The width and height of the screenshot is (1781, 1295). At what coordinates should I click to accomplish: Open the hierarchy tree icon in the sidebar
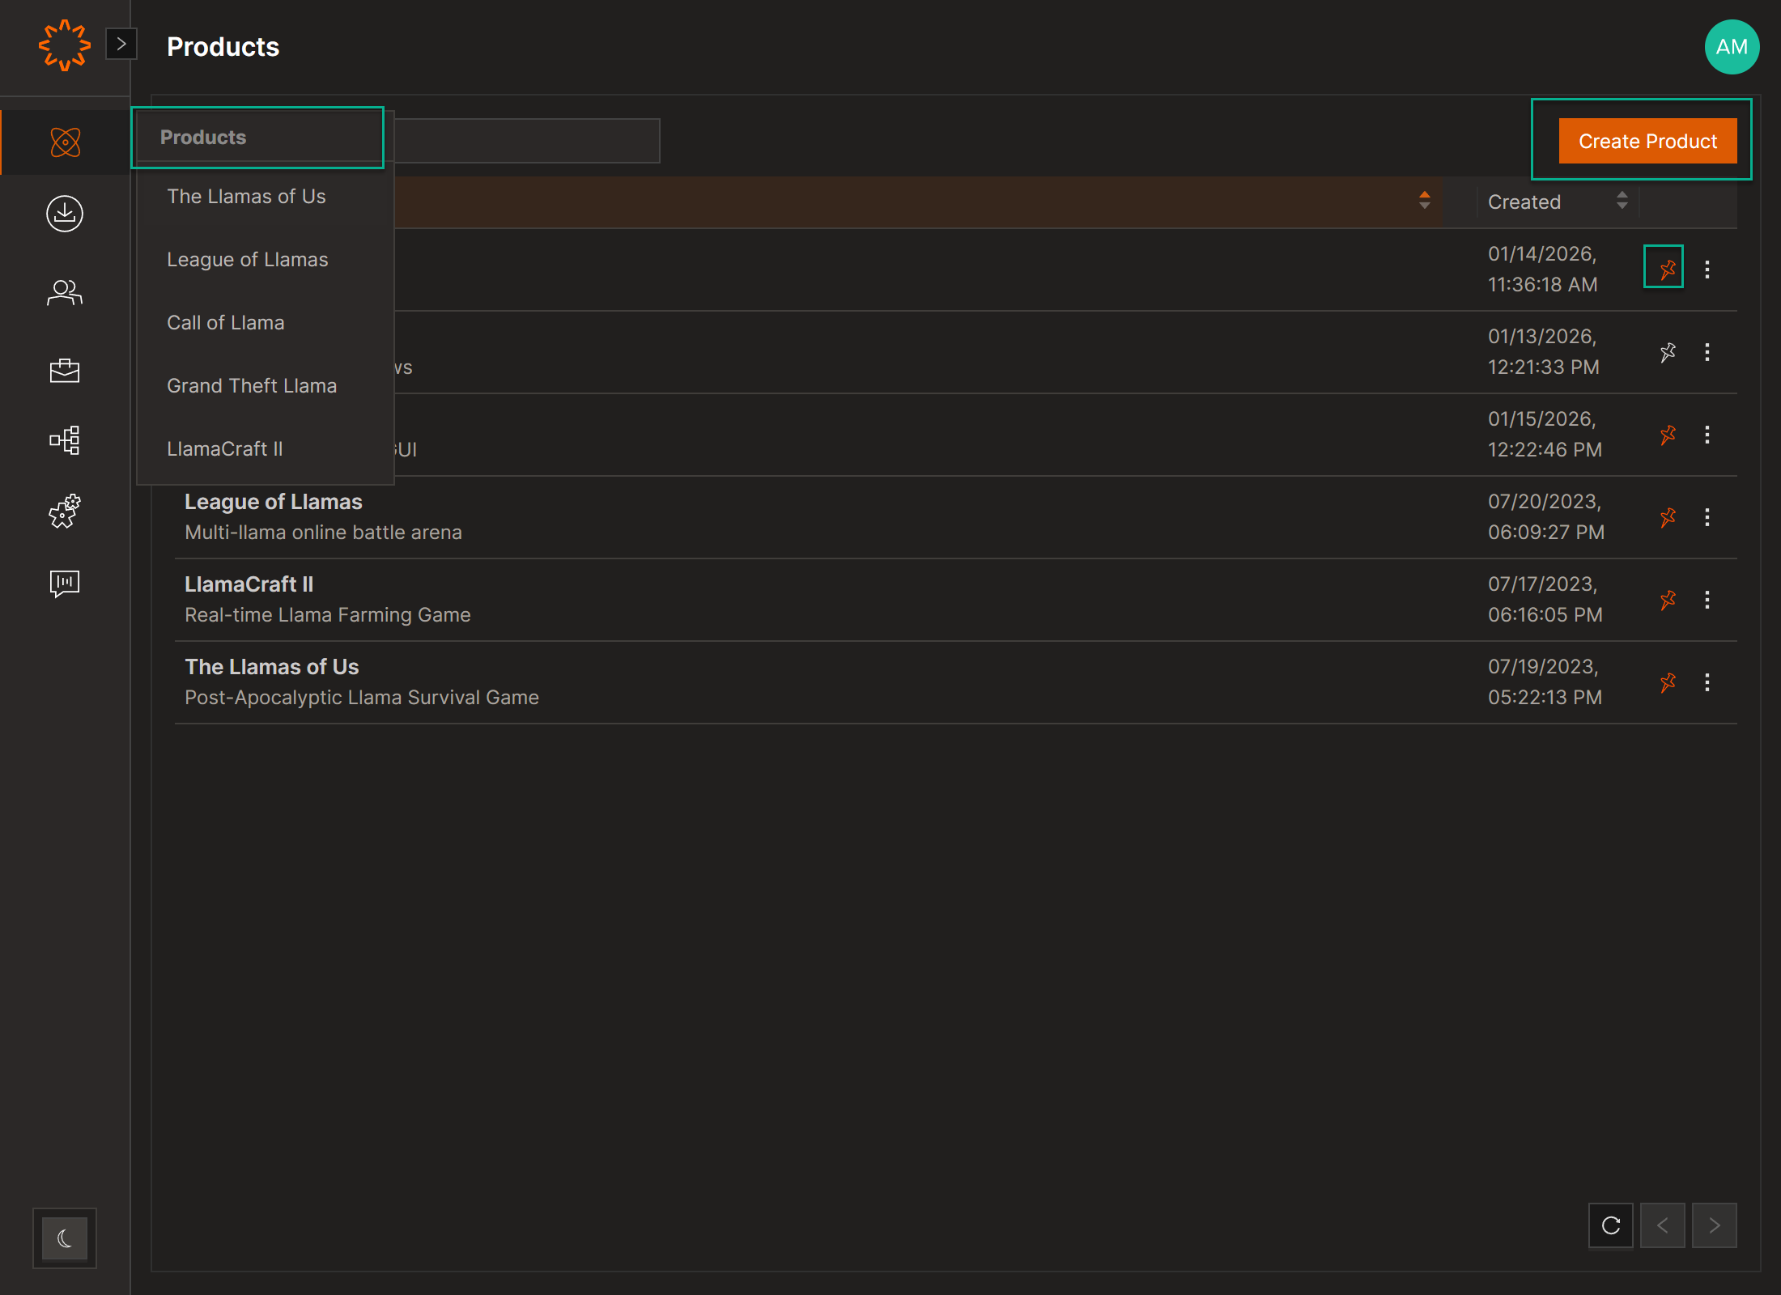click(65, 441)
